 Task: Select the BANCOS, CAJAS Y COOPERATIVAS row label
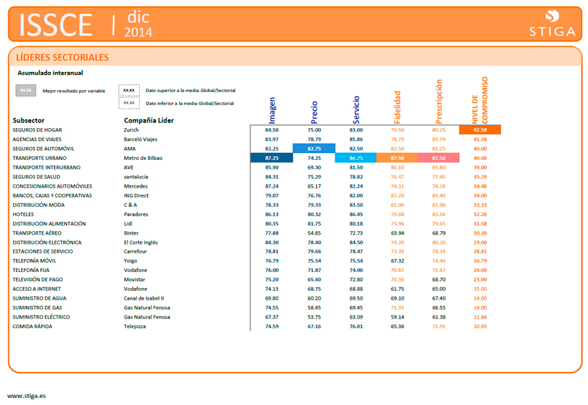coord(52,195)
